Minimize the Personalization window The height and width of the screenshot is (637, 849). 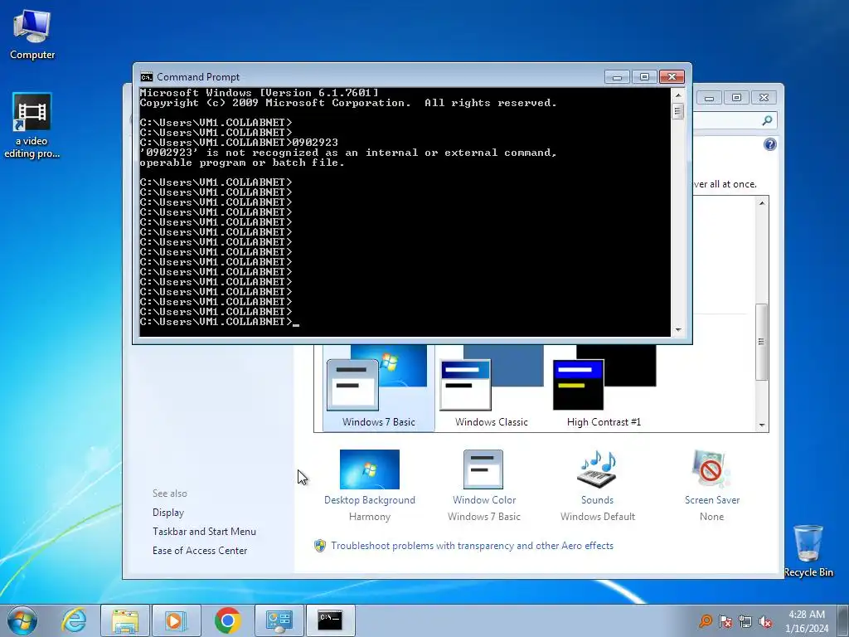(x=709, y=98)
